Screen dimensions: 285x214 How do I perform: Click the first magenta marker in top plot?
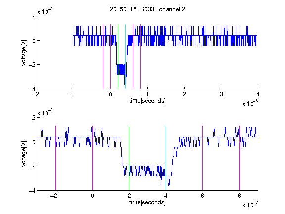point(103,56)
